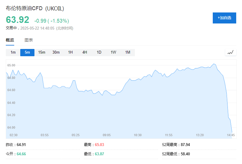Change chart to 1M monthly timeframe
The height and width of the screenshot is (164, 242).
click(128, 52)
